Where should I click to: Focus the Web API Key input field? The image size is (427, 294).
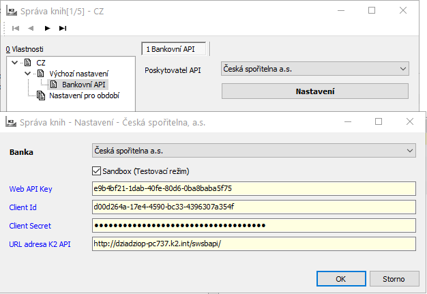(254, 188)
